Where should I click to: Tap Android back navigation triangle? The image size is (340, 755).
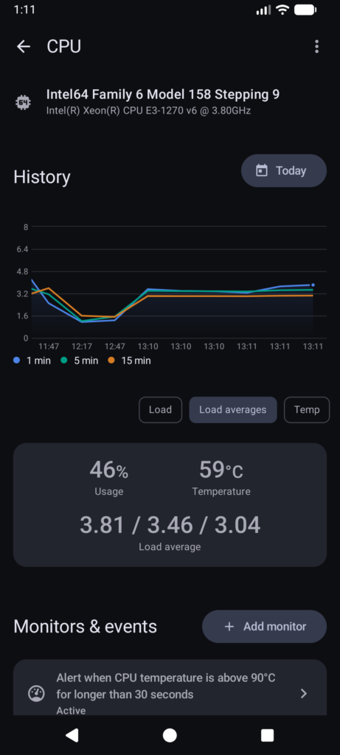(72, 735)
